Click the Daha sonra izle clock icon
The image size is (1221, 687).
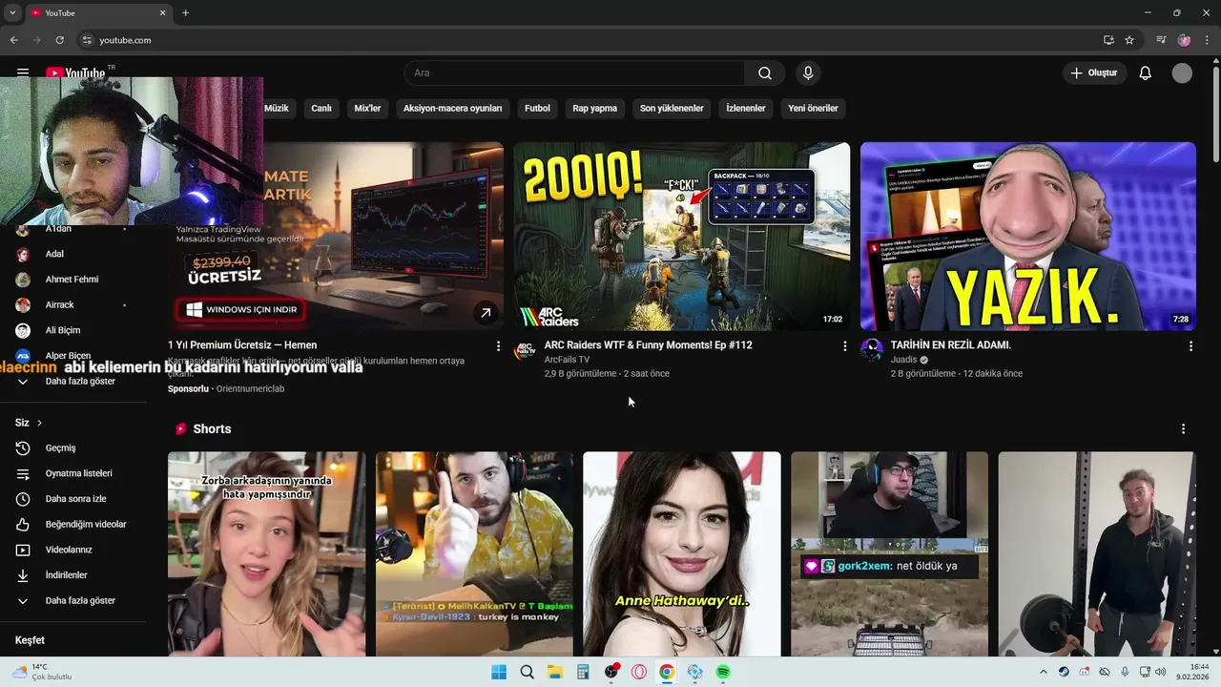coord(23,499)
